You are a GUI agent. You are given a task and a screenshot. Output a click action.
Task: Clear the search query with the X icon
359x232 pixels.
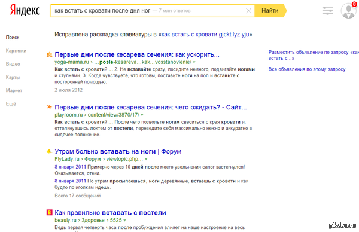click(248, 11)
